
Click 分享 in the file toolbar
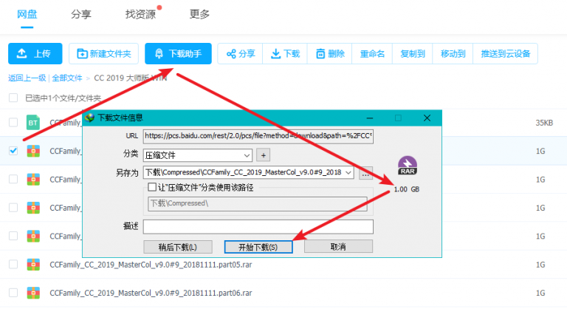pos(241,54)
